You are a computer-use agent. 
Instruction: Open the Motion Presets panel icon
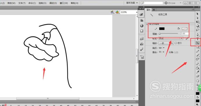pyautogui.click(x=142, y=50)
